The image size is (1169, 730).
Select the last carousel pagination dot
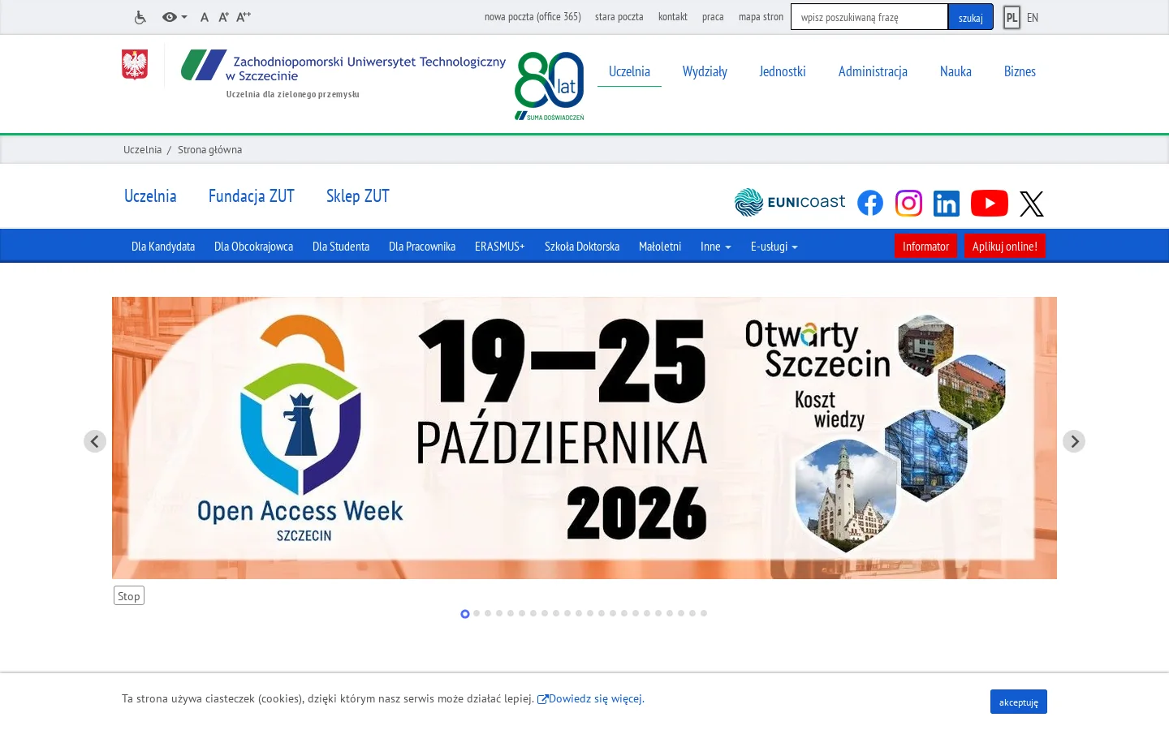(704, 613)
